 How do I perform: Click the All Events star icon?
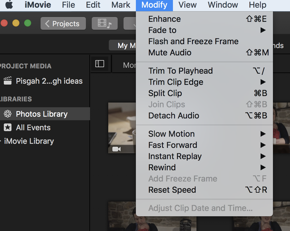[8, 128]
